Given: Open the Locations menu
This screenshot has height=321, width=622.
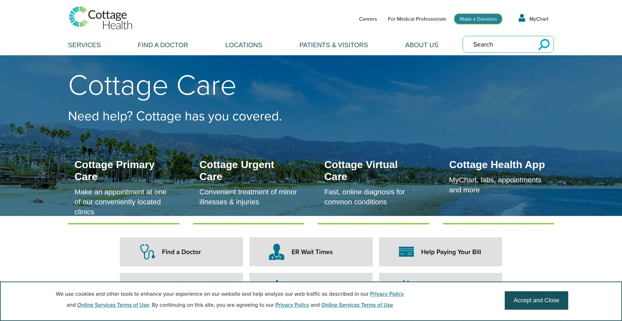Looking at the screenshot, I should (244, 45).
